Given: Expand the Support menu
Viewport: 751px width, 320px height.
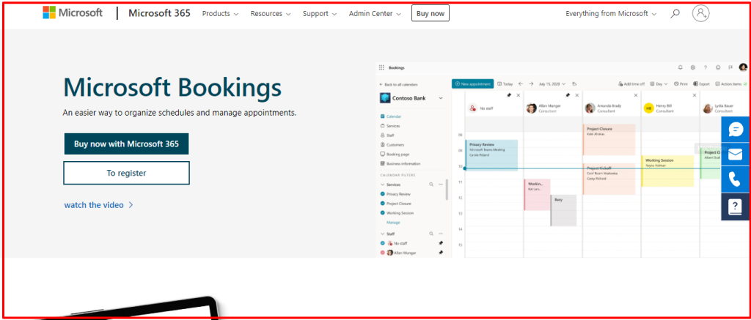Looking at the screenshot, I should click(x=320, y=13).
